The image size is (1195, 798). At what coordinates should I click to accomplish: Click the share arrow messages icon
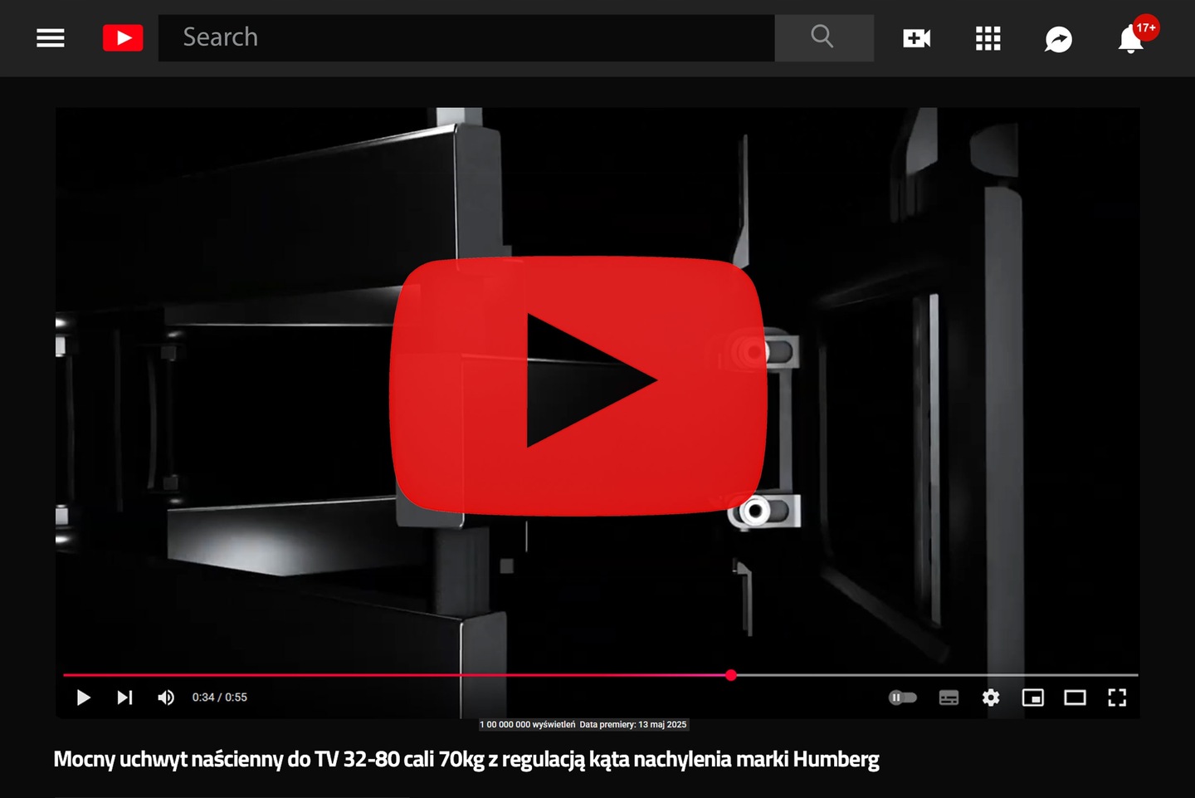[1058, 39]
